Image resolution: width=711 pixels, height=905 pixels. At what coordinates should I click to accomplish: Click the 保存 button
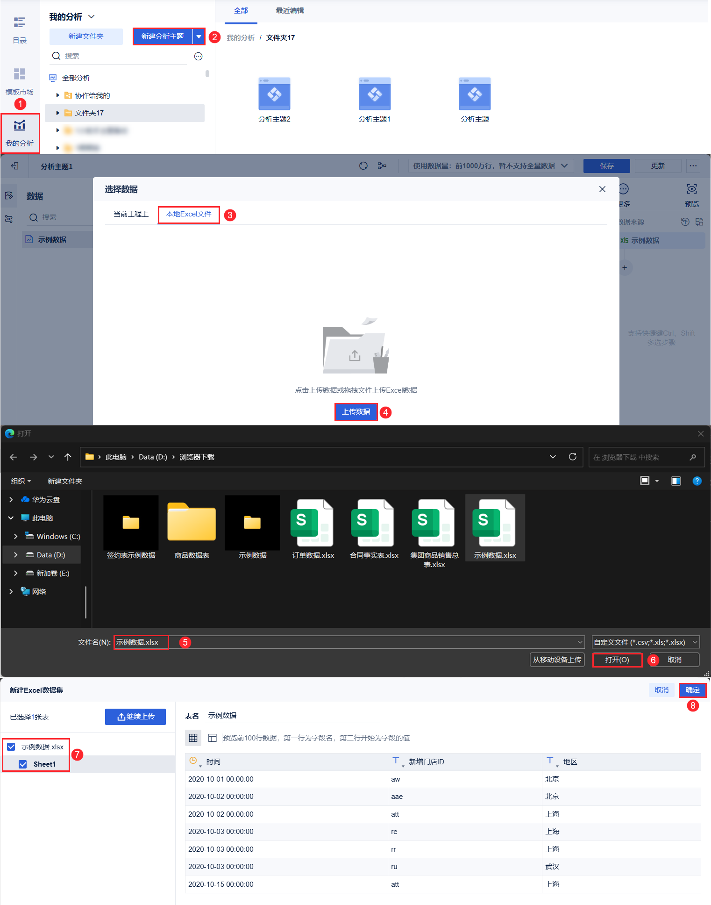coord(606,166)
